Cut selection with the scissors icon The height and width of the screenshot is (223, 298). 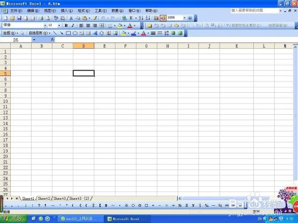[71, 18]
